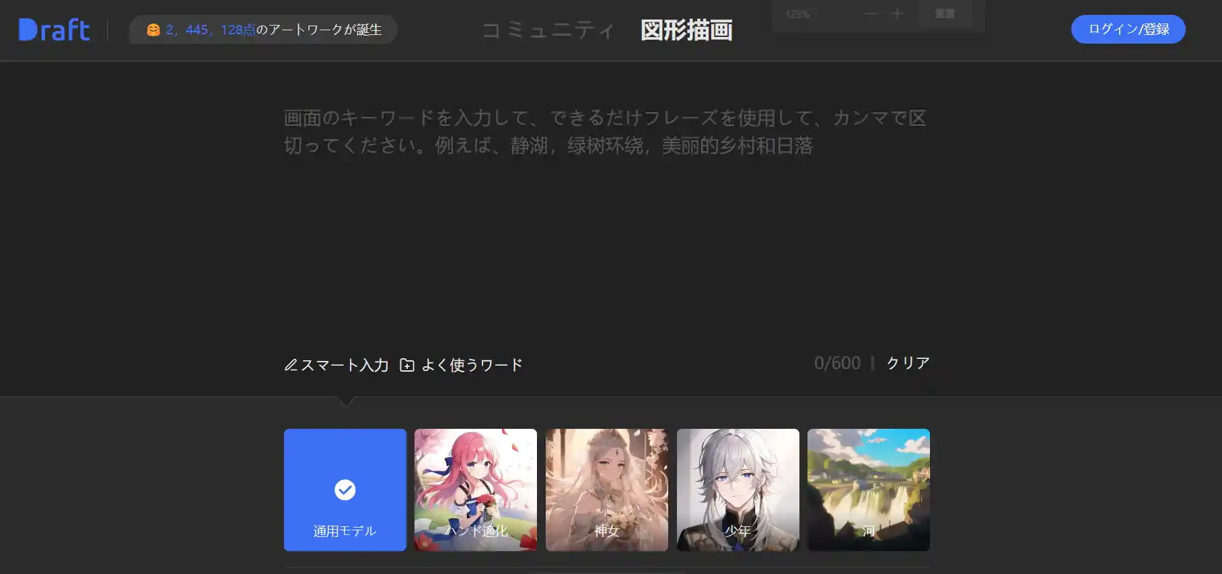This screenshot has height=574, width=1222.
Task: Select the 河 landscape model thumbnail
Action: coord(869,490)
